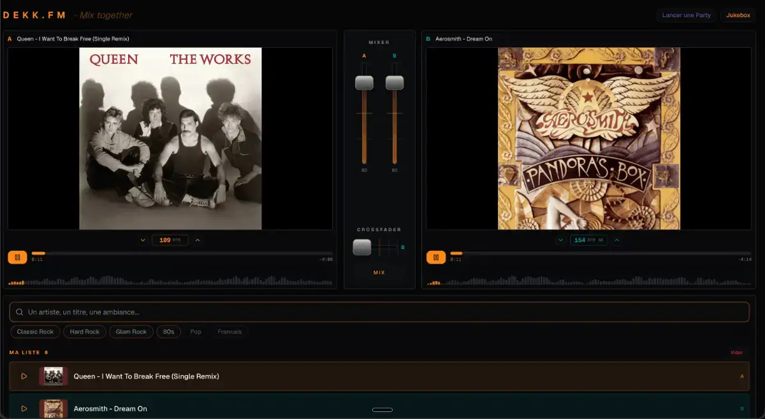Viewport: 765px width, 419px height.
Task: Click deck B track title header
Action: 463,39
